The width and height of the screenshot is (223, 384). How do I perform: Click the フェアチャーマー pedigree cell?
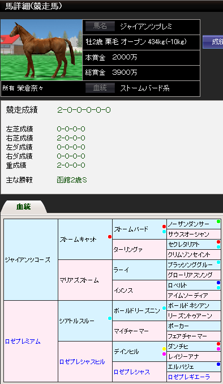[x=194, y=336]
